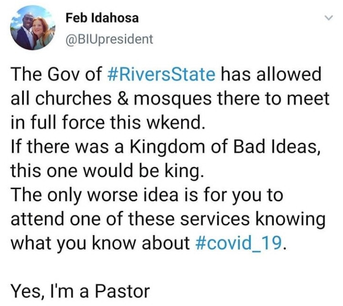Open the @BIUpresident handle link
The image size is (343, 306).
coord(110,39)
